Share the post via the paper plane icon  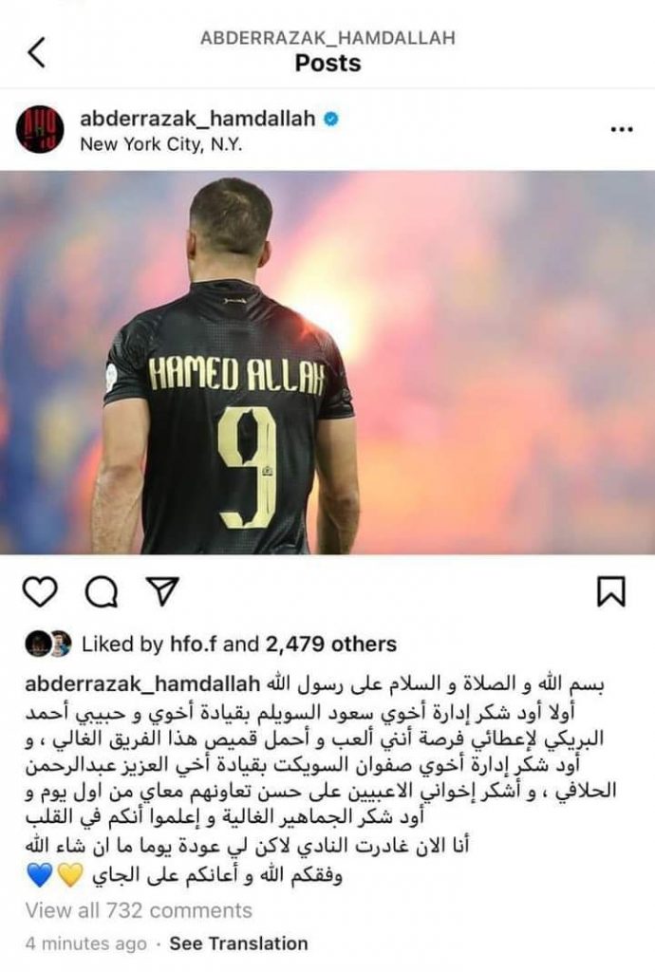tap(162, 590)
